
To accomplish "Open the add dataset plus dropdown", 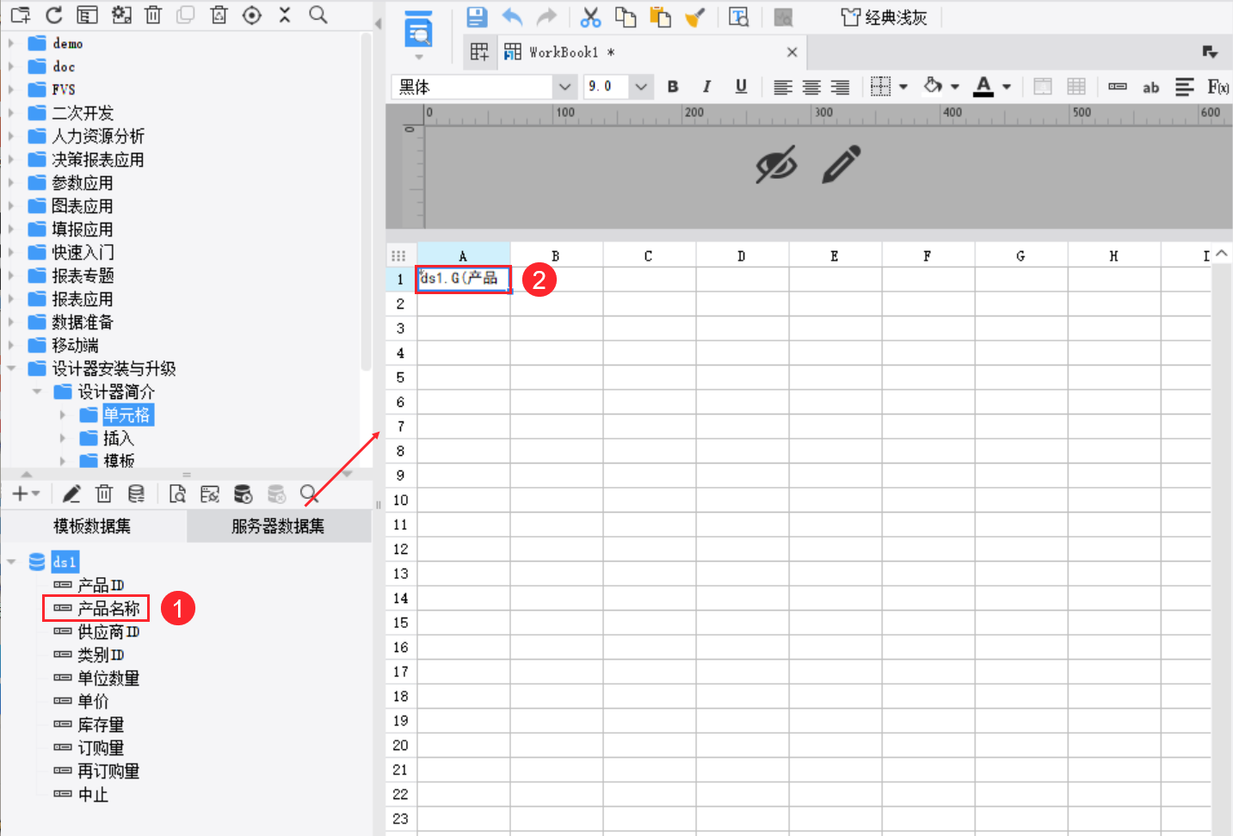I will [x=26, y=494].
